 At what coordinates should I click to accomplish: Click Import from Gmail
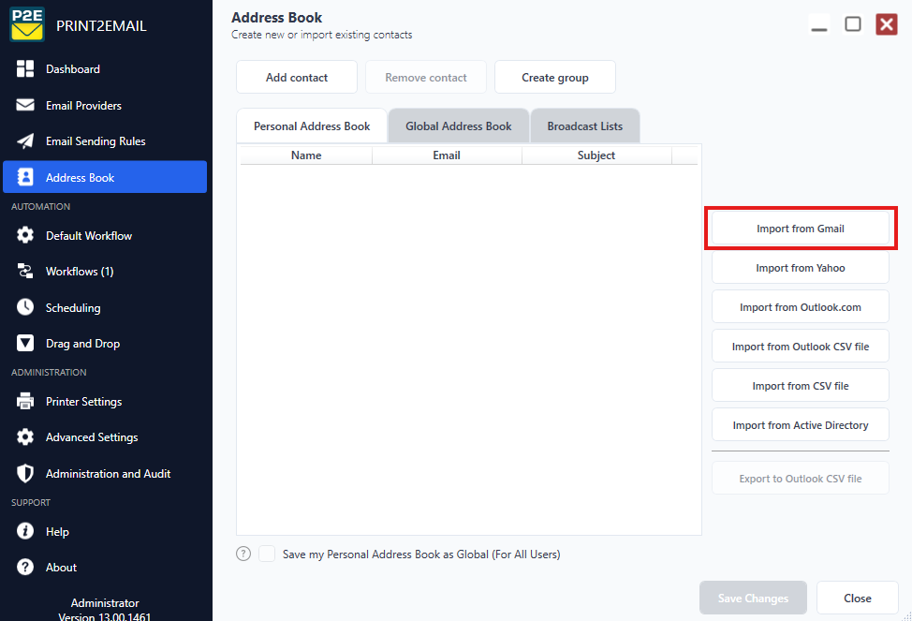click(801, 229)
